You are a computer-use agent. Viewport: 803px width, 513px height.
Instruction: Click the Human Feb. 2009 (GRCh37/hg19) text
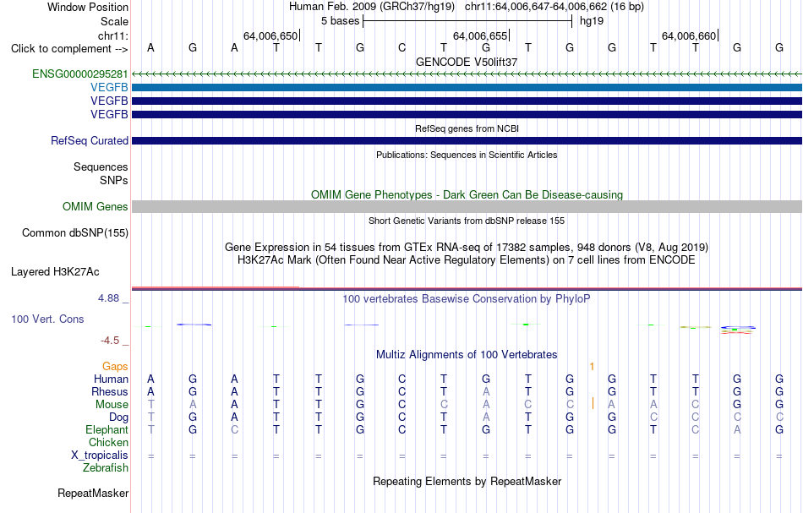tap(372, 7)
